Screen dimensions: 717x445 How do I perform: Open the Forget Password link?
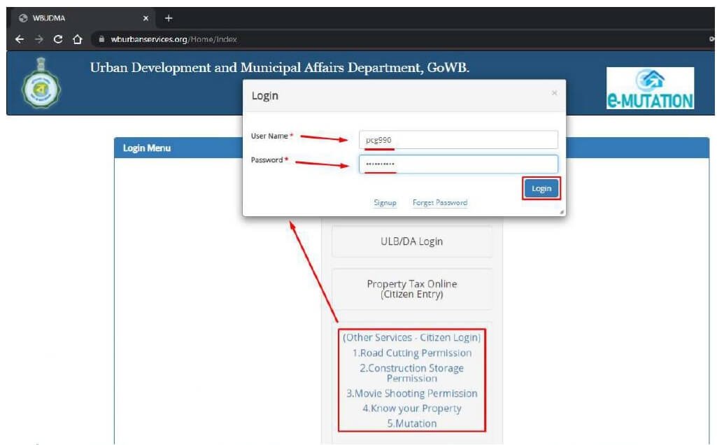[440, 203]
